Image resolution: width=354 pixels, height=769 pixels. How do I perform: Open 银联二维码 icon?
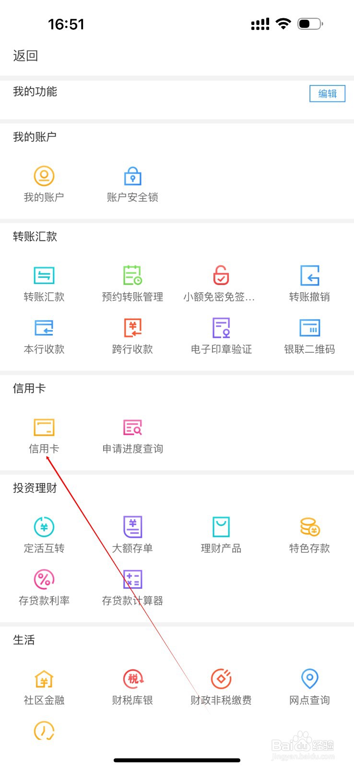tap(310, 328)
